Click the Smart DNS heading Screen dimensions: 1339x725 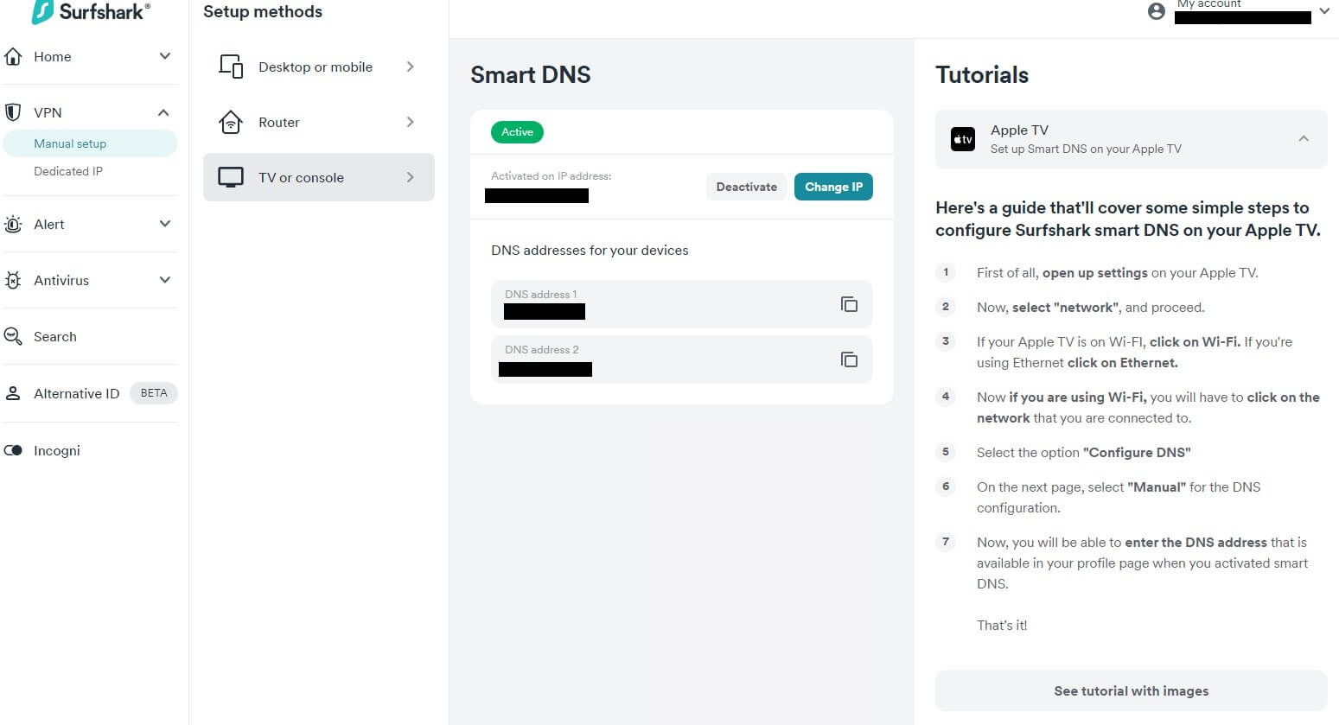click(x=531, y=74)
